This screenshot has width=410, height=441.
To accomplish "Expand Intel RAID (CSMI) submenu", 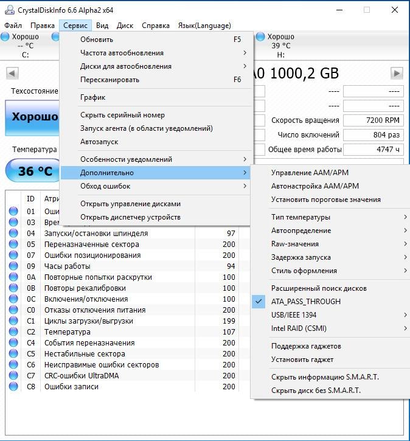I will coord(331,328).
